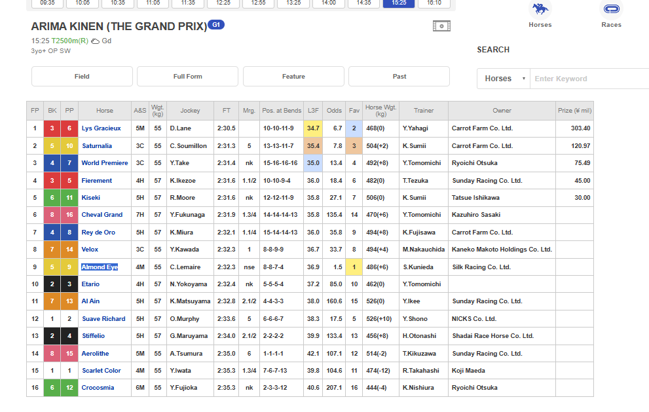649x412 pixels.
Task: Open the Fierement horse link
Action: click(96, 181)
